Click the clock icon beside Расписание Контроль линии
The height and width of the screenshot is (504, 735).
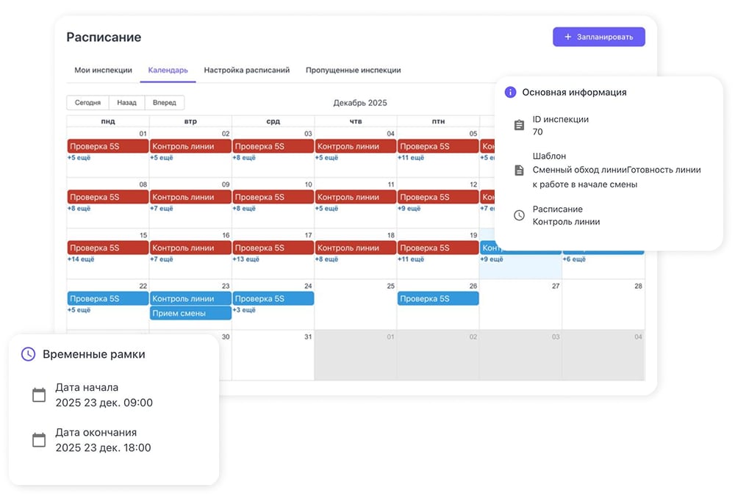pyautogui.click(x=519, y=215)
